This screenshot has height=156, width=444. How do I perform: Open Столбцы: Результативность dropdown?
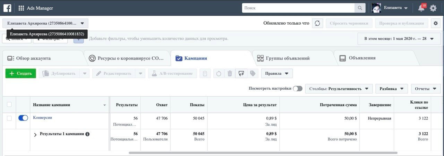[x=339, y=89]
